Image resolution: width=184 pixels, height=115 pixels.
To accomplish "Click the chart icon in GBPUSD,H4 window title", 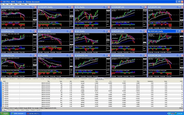I will pyautogui.click(x=2, y=56).
